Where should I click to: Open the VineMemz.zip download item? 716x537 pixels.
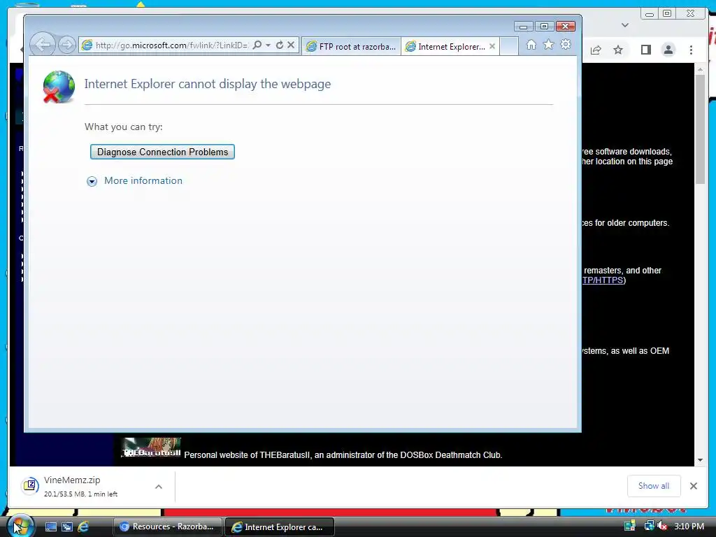[81, 487]
